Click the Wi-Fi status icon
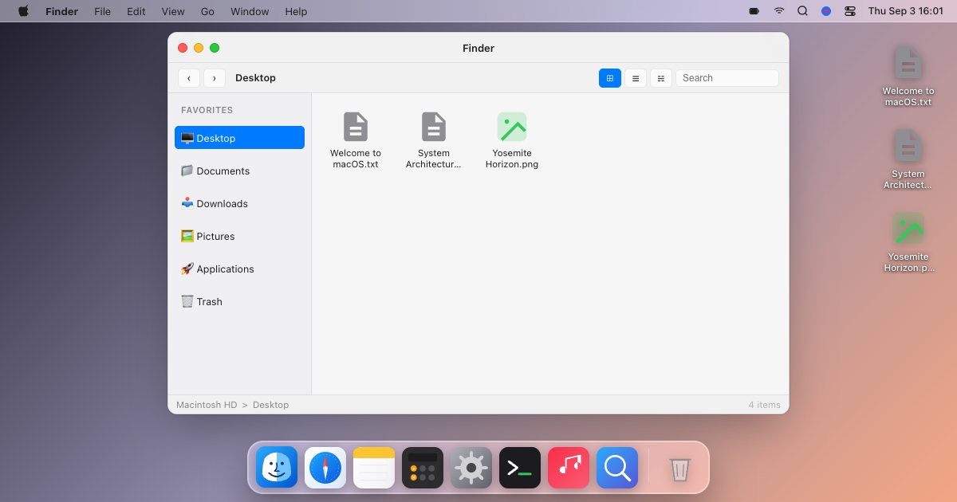 778,11
